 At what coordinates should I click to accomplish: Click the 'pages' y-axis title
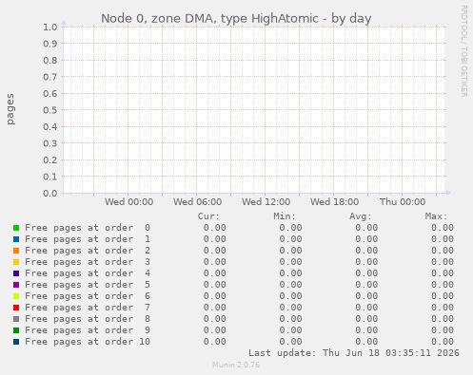tap(10, 109)
